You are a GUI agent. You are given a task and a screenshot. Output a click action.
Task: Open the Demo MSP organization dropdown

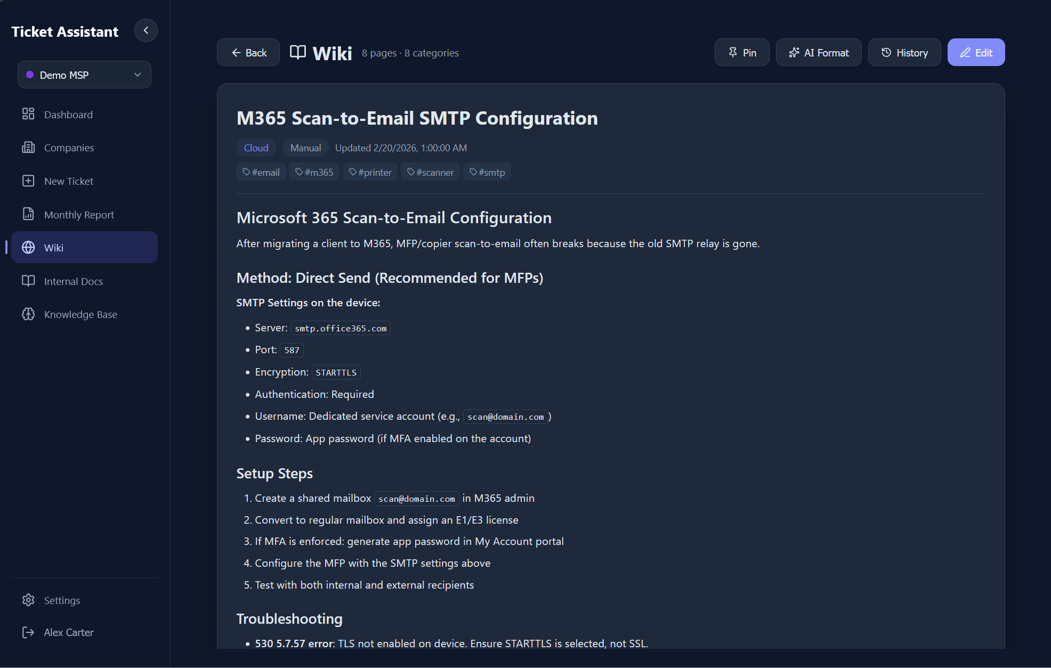tap(84, 75)
